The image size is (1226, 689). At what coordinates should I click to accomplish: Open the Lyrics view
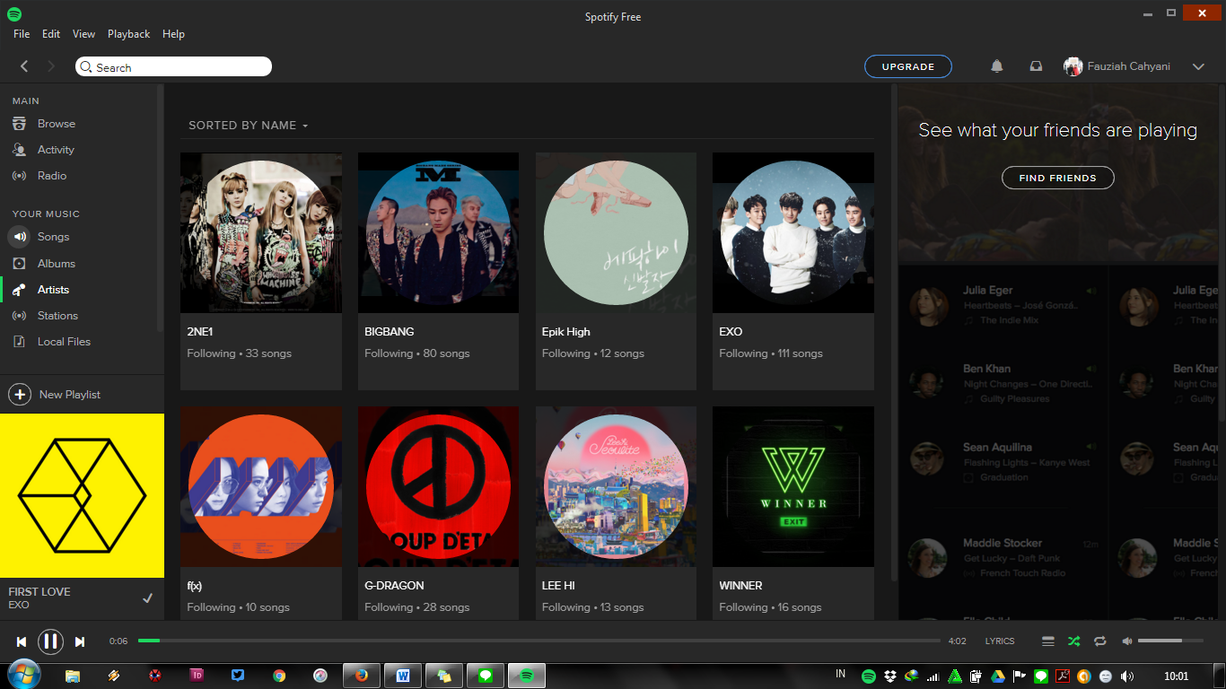pyautogui.click(x=1000, y=641)
